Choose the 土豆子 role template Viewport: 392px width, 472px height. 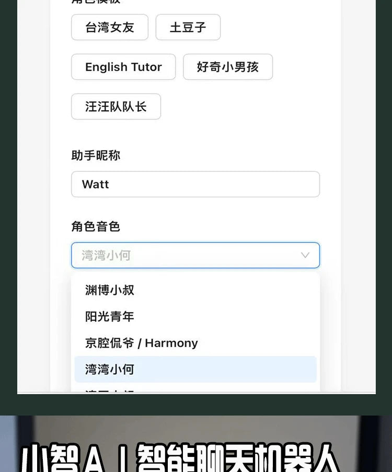[188, 27]
